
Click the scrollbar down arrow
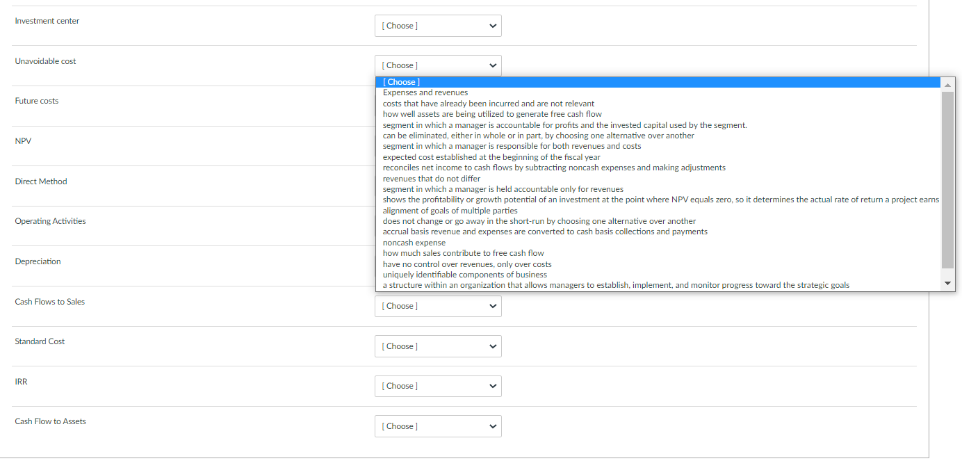click(947, 283)
